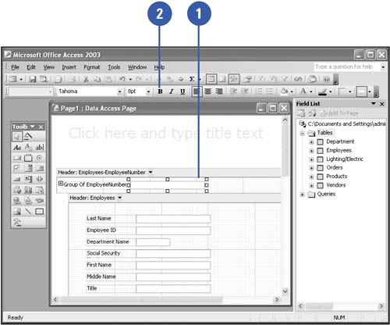Open the Tools menu
This screenshot has width=390, height=325.
(x=114, y=67)
